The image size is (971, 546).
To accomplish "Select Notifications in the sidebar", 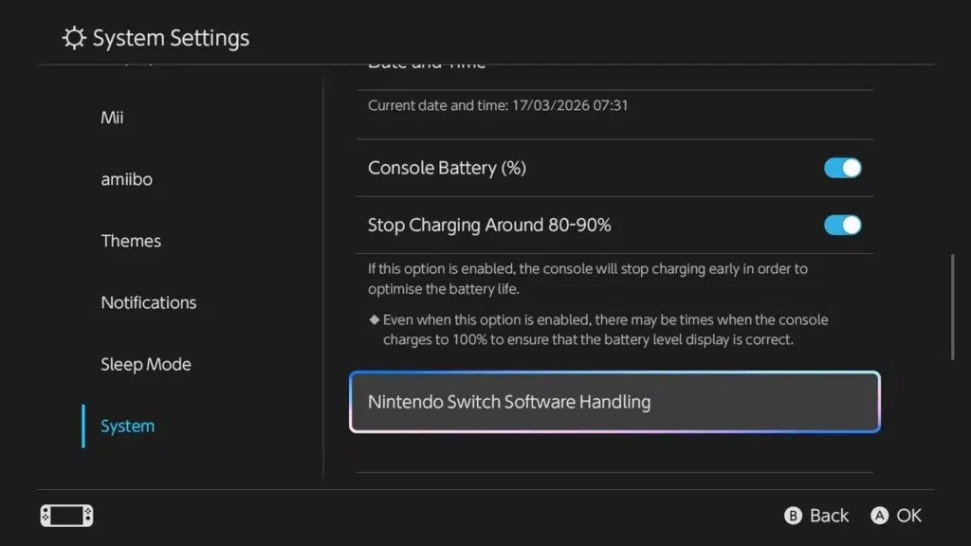I will (x=148, y=302).
